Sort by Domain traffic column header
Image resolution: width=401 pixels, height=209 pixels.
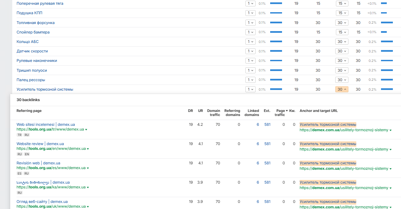click(x=214, y=113)
